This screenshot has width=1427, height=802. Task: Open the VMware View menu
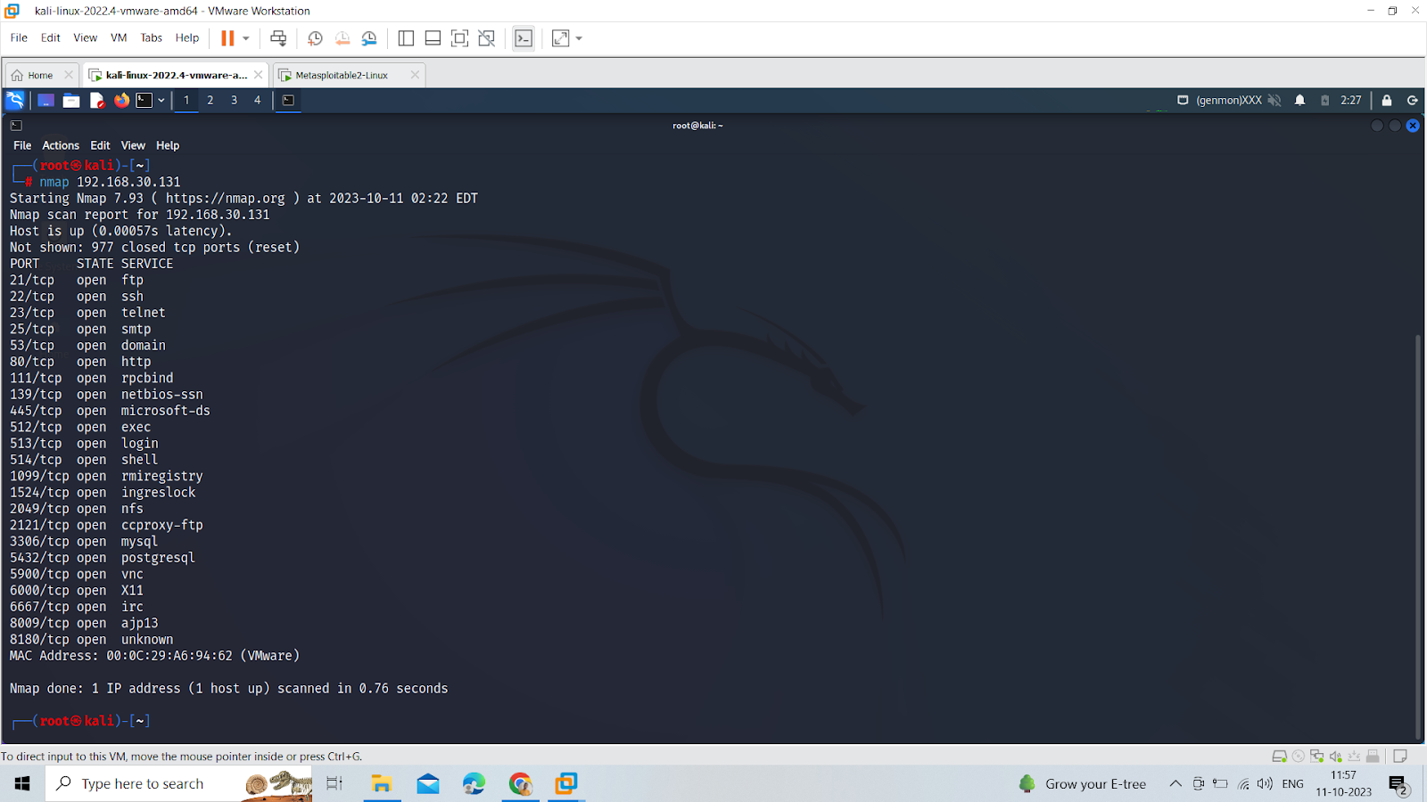point(85,37)
